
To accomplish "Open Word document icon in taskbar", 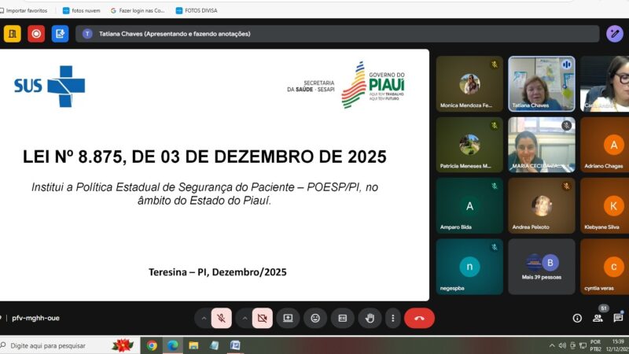I will (x=235, y=345).
